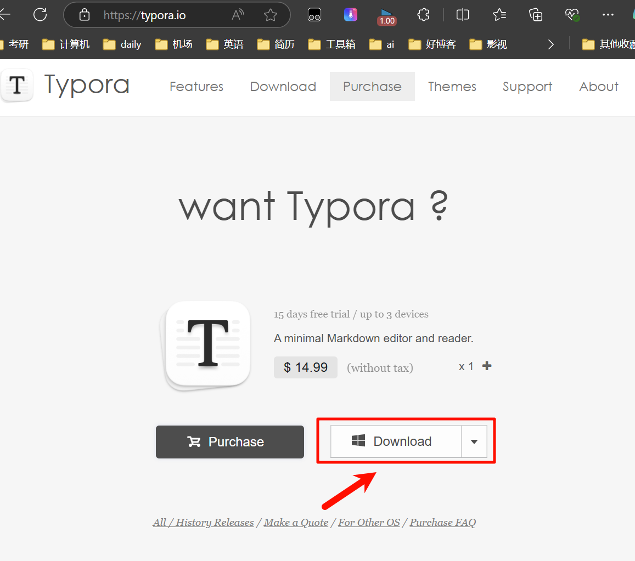635x561 pixels.
Task: Open the ai bookmarks folder
Action: pos(381,44)
